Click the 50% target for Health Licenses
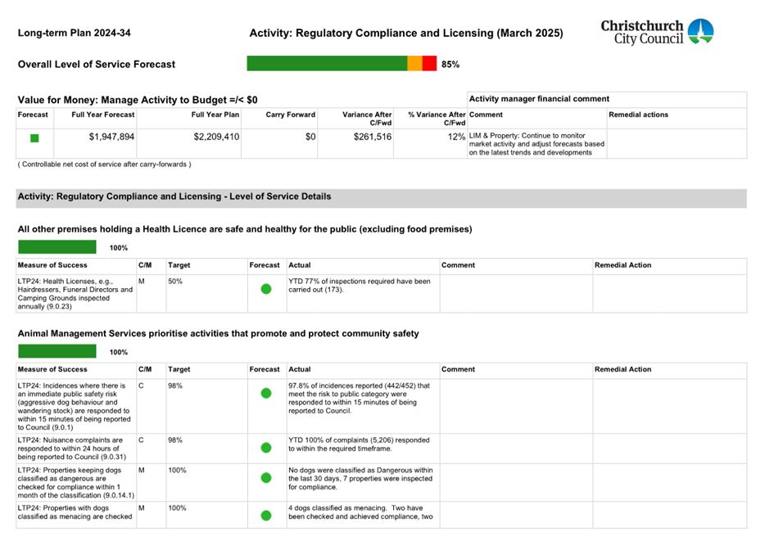 pyautogui.click(x=175, y=282)
